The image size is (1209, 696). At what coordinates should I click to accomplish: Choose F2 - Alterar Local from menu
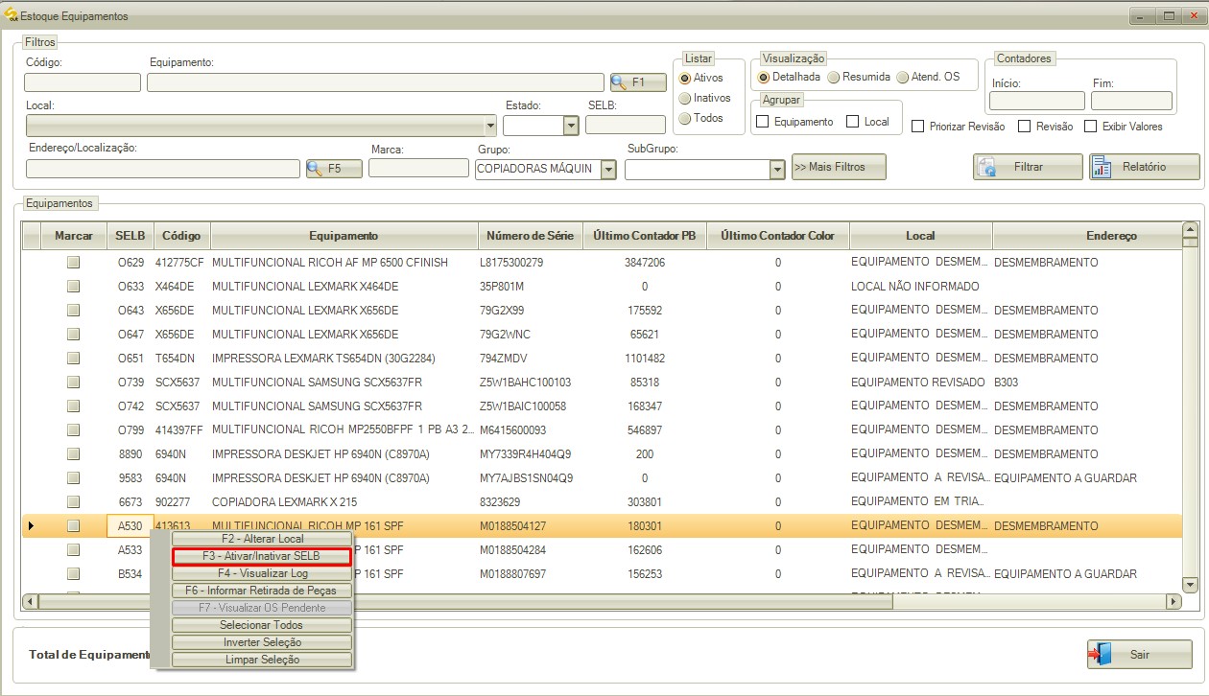pos(262,539)
